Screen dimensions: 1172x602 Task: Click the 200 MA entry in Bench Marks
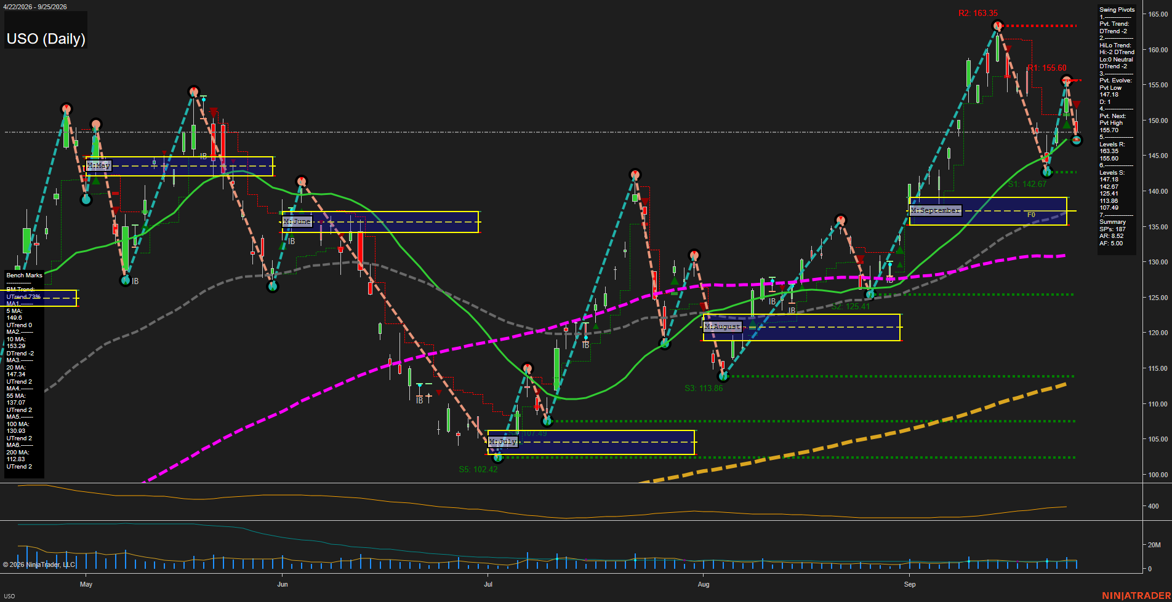click(17, 453)
